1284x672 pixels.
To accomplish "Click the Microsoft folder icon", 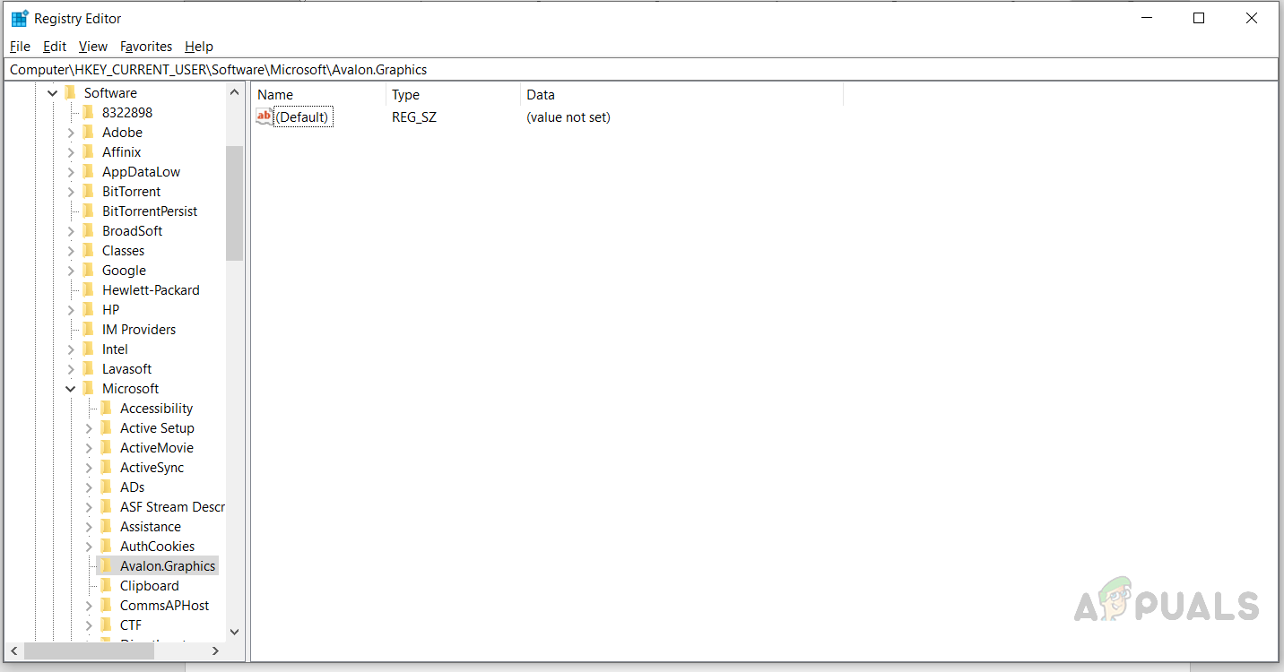I will click(x=89, y=388).
